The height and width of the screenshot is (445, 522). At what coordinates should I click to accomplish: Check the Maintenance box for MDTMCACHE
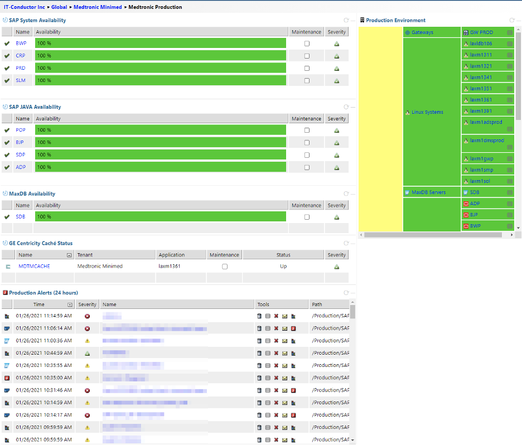(225, 267)
